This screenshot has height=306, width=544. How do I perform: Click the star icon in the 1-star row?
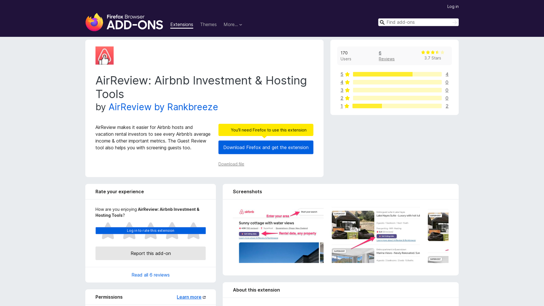(347, 106)
